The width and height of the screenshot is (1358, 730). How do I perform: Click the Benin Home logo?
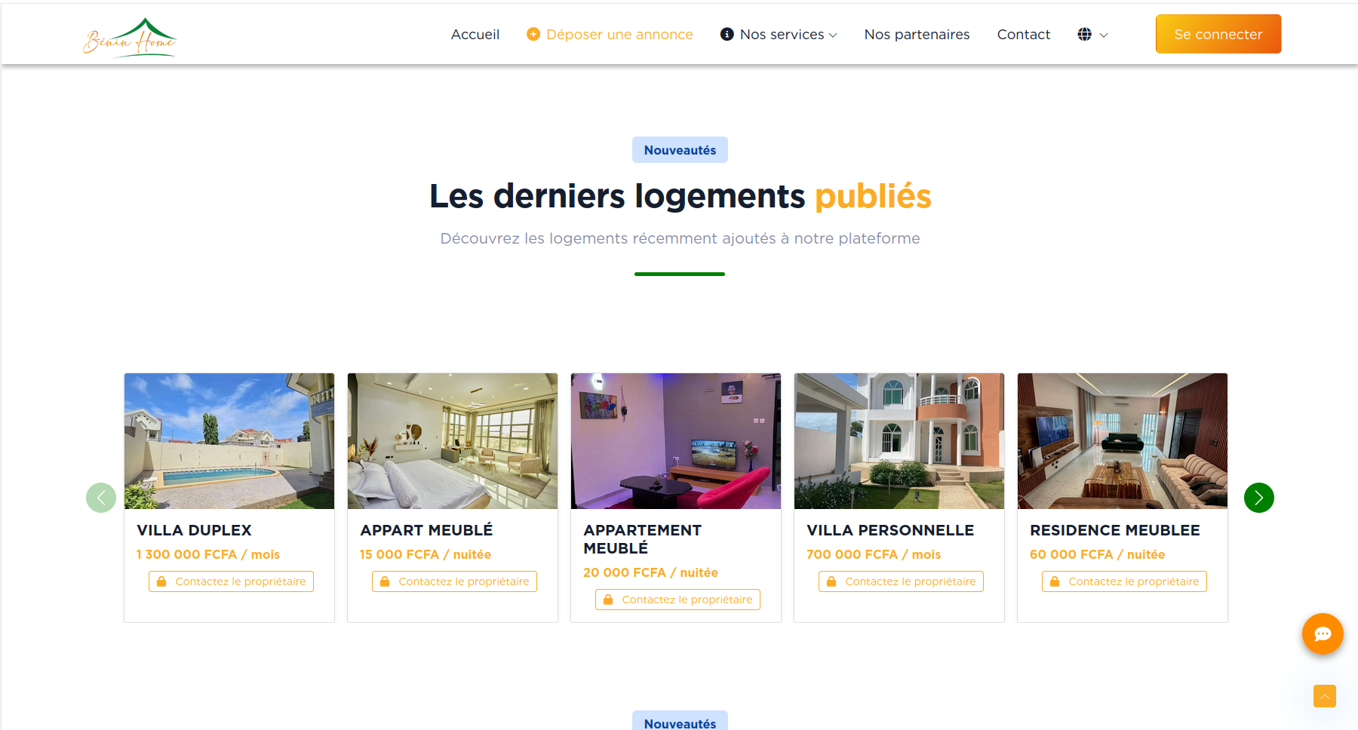(x=129, y=37)
